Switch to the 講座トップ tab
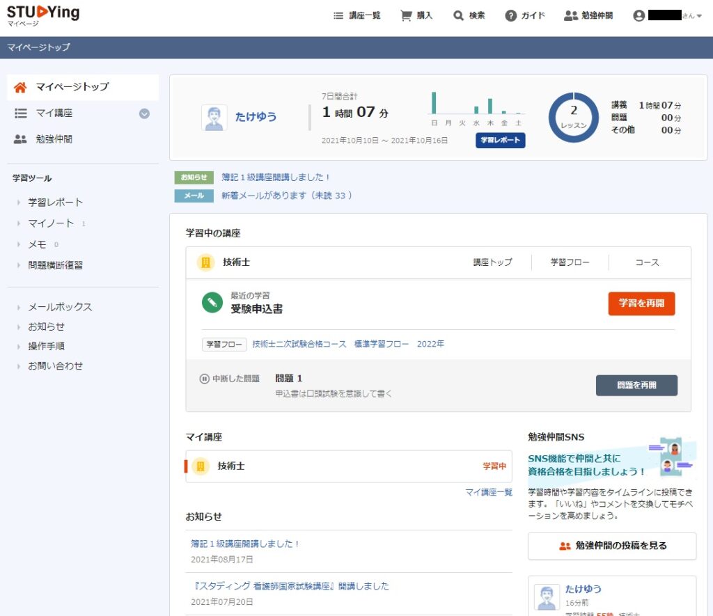Viewport: 713px width, 616px height. coord(492,262)
